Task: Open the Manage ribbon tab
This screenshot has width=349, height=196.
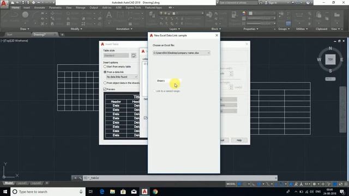Action: (x=81, y=8)
